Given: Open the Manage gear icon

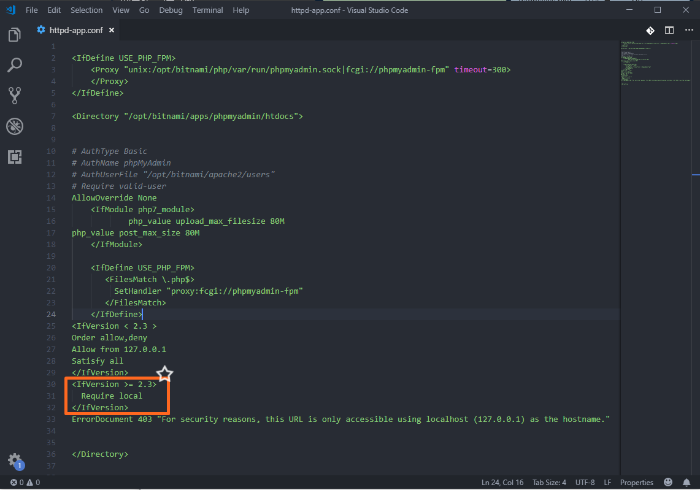Looking at the screenshot, I should [x=14, y=460].
